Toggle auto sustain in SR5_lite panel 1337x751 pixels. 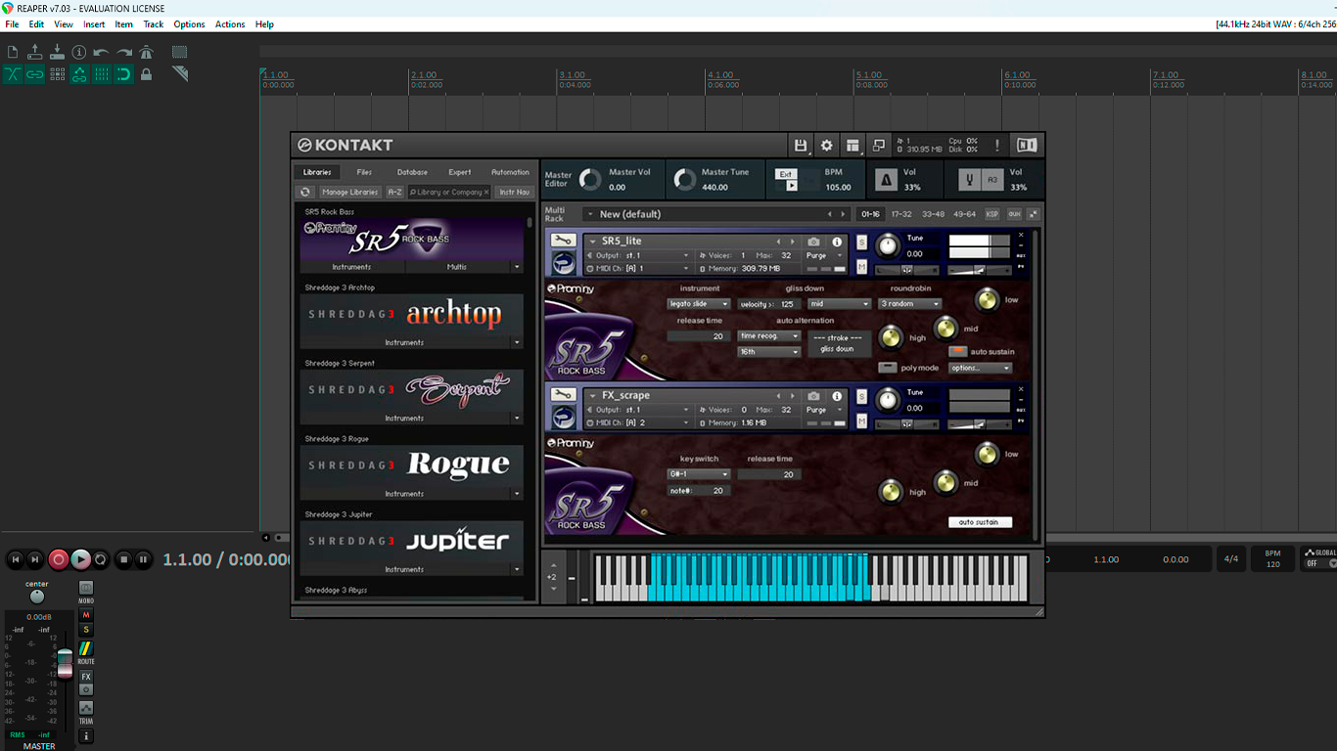click(x=957, y=352)
